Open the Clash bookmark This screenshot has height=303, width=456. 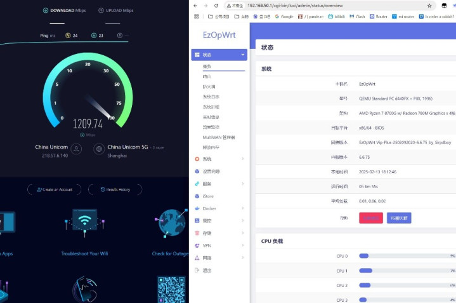pyautogui.click(x=357, y=17)
